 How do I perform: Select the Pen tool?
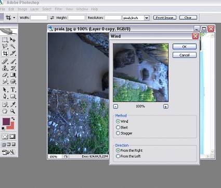(x=5, y=96)
